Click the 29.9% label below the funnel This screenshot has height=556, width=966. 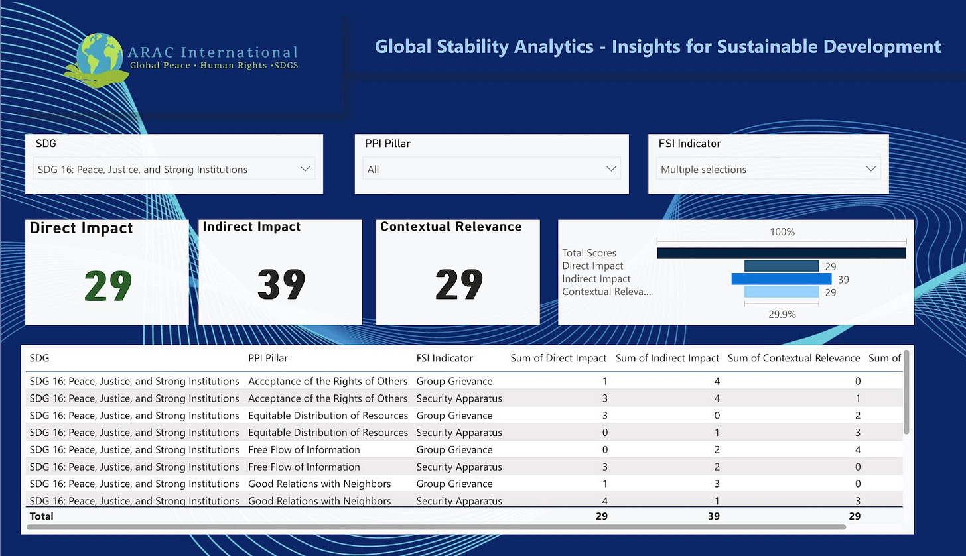782,315
